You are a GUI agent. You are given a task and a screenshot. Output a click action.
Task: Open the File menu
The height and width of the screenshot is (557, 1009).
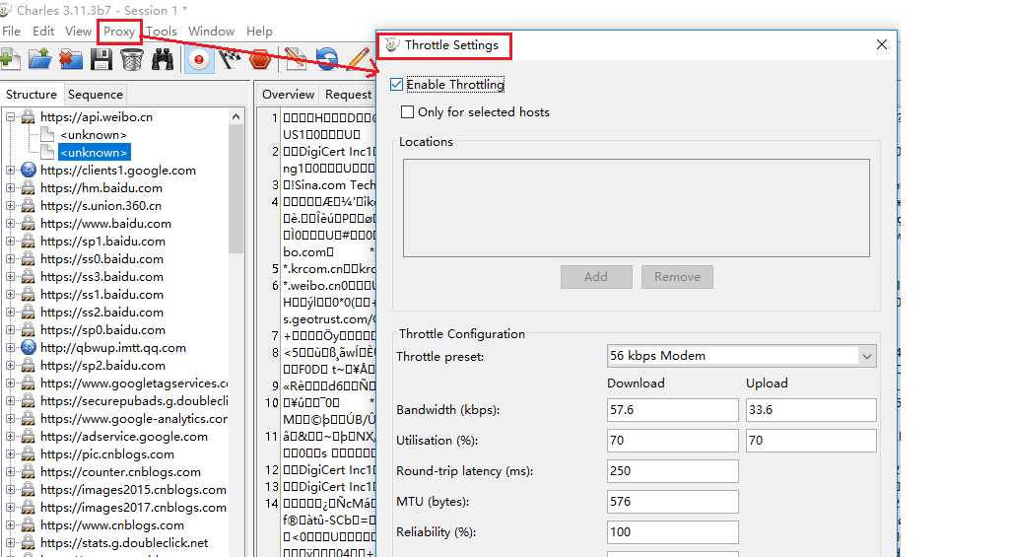tap(12, 31)
